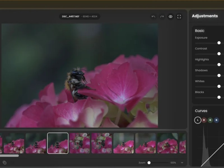Click the zoom slider knob
This screenshot has width=224, height=168.
149,162
